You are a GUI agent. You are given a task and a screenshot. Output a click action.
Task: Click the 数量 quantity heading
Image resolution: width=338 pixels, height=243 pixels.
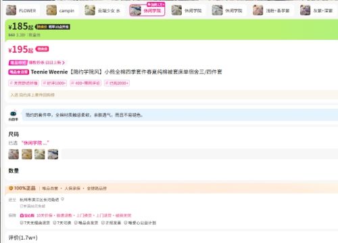(14, 171)
